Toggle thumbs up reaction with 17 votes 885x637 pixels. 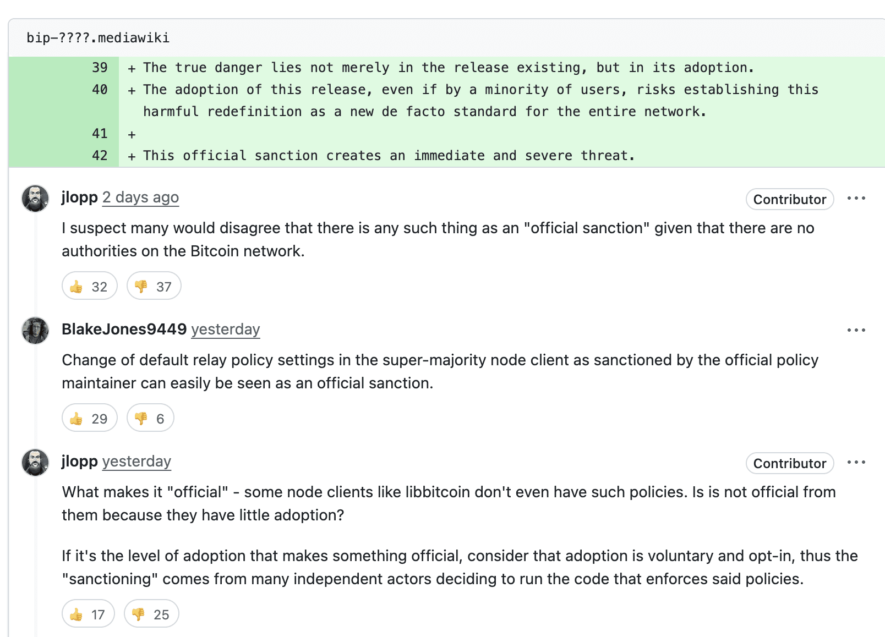(x=88, y=614)
